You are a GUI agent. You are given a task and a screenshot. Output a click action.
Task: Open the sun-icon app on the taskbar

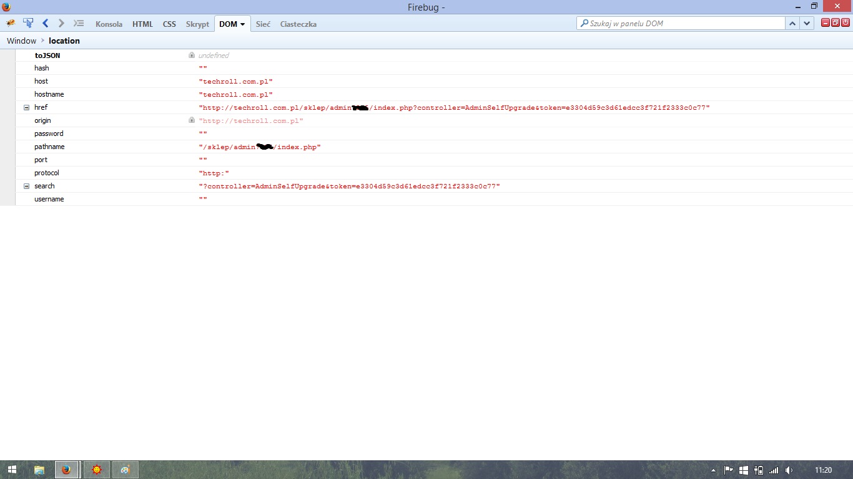(x=96, y=470)
